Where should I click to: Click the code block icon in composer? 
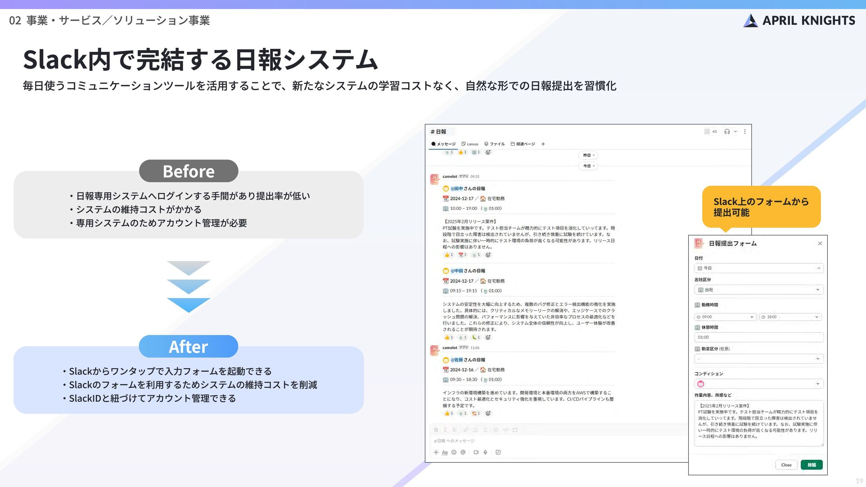515,430
